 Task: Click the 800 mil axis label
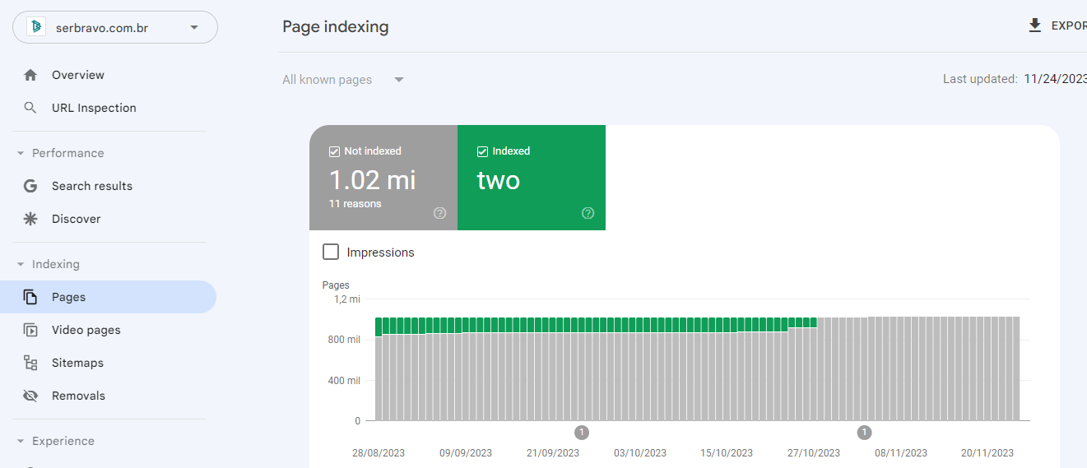click(344, 340)
